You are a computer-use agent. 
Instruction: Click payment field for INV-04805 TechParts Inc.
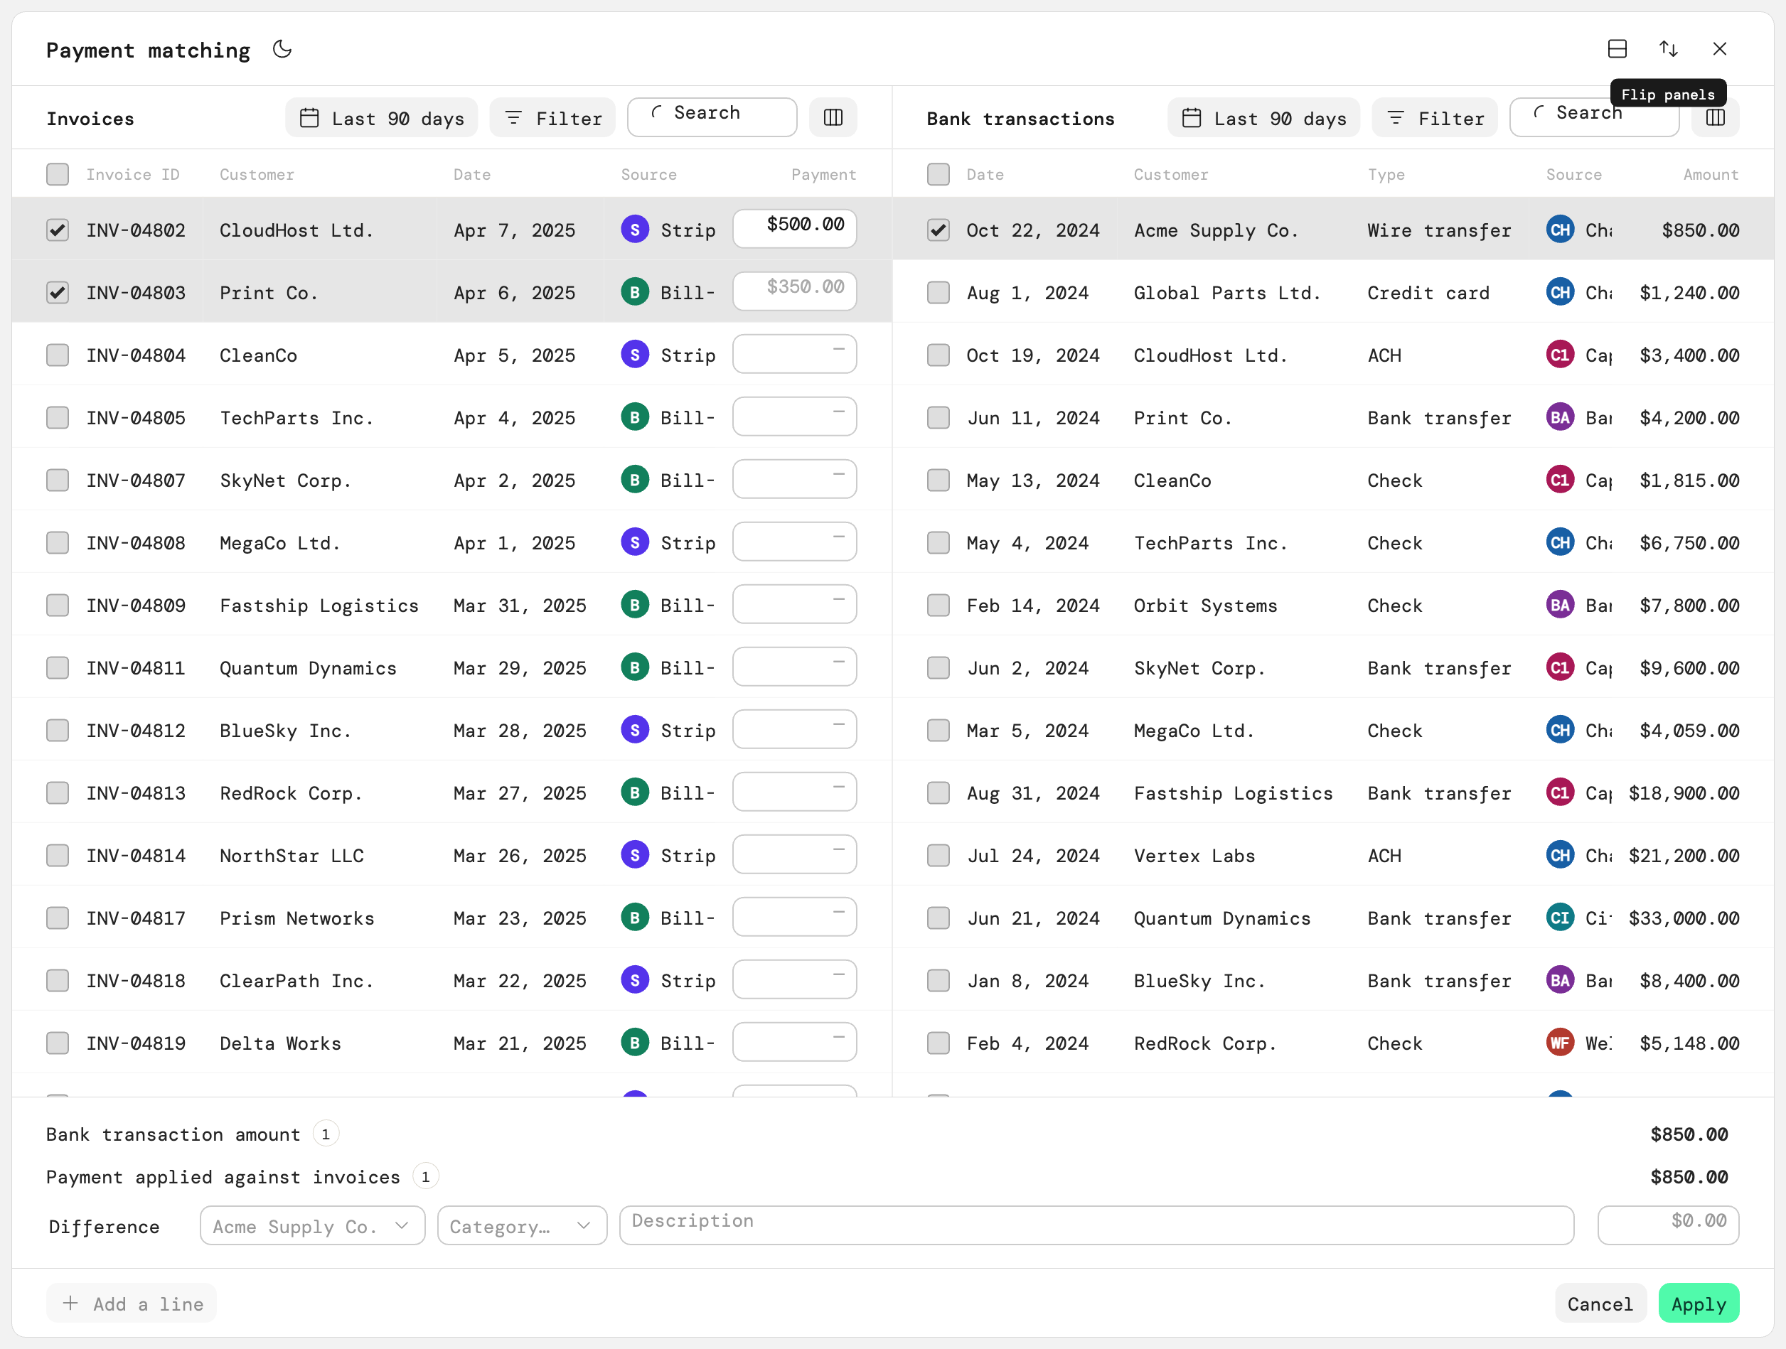coord(794,416)
